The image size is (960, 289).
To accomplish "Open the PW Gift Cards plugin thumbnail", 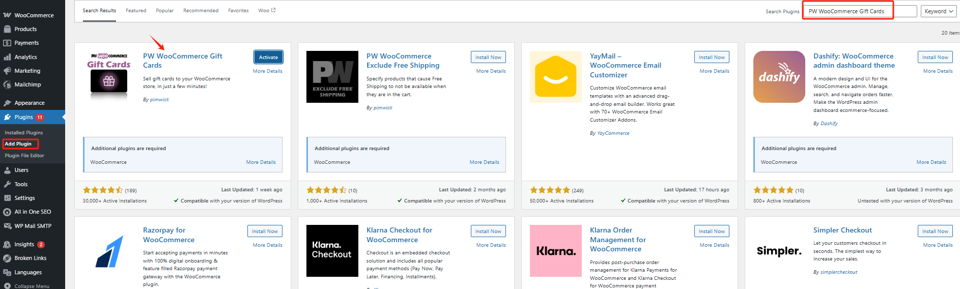I will tap(109, 77).
